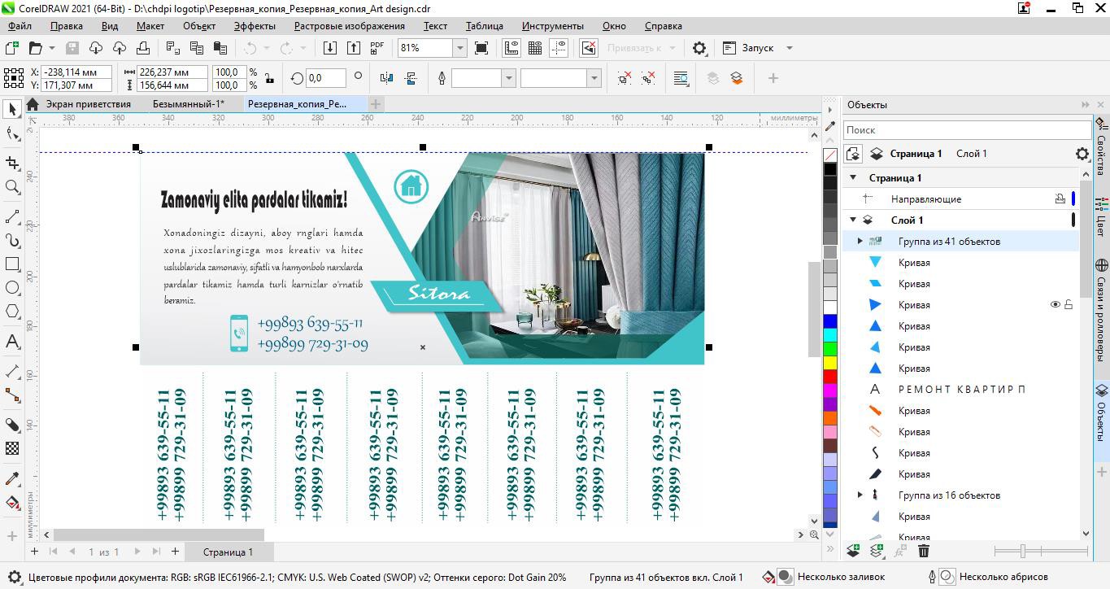Mirror selection vertically
Image resolution: width=1110 pixels, height=589 pixels.
click(x=410, y=78)
